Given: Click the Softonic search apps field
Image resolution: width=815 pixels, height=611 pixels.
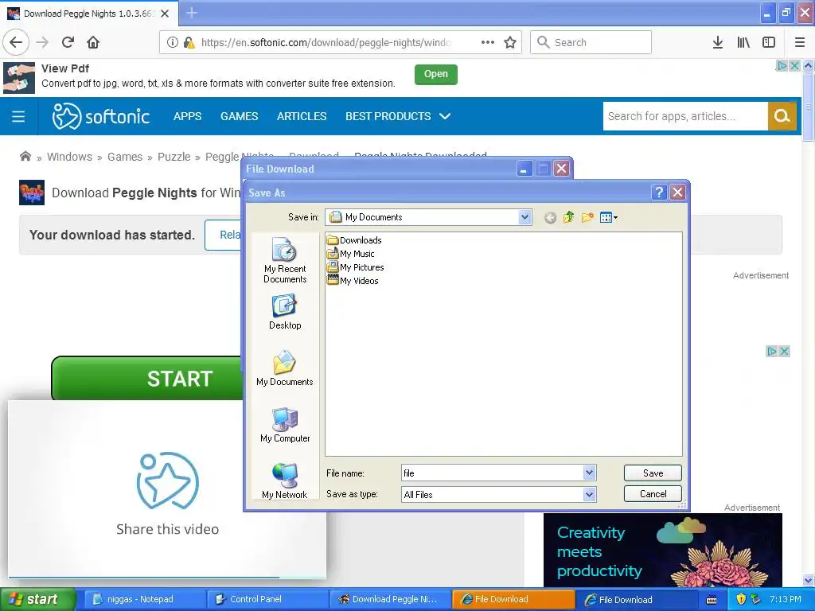Looking at the screenshot, I should tap(685, 116).
